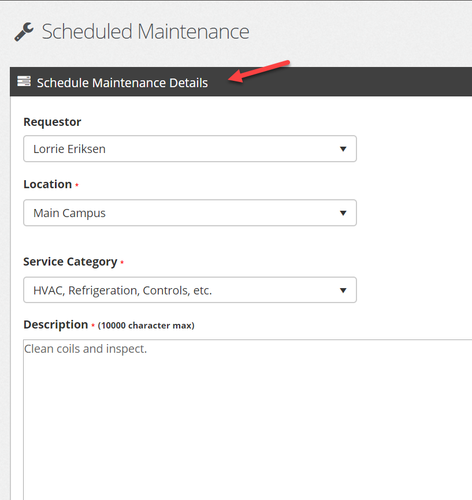Click the red asterisk next to Location
The width and height of the screenshot is (472, 500).
point(77,185)
